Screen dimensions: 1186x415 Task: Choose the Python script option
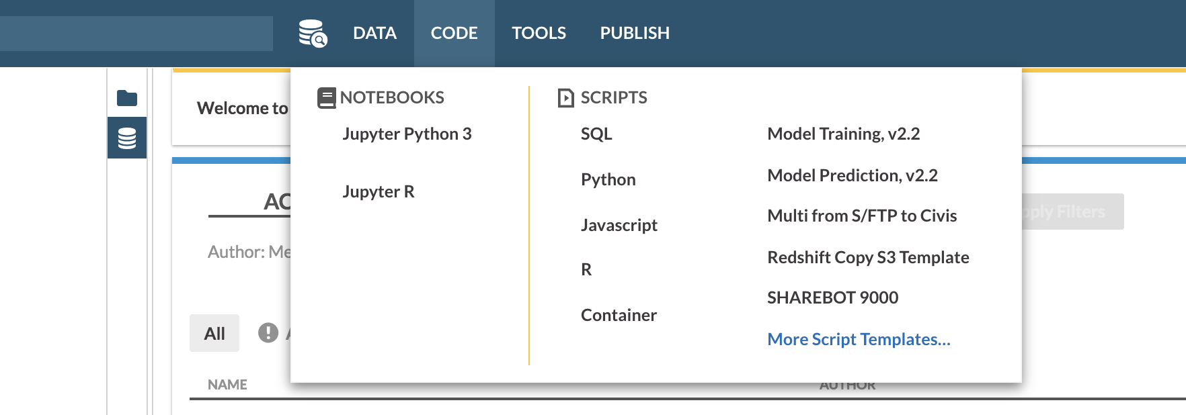coord(608,179)
